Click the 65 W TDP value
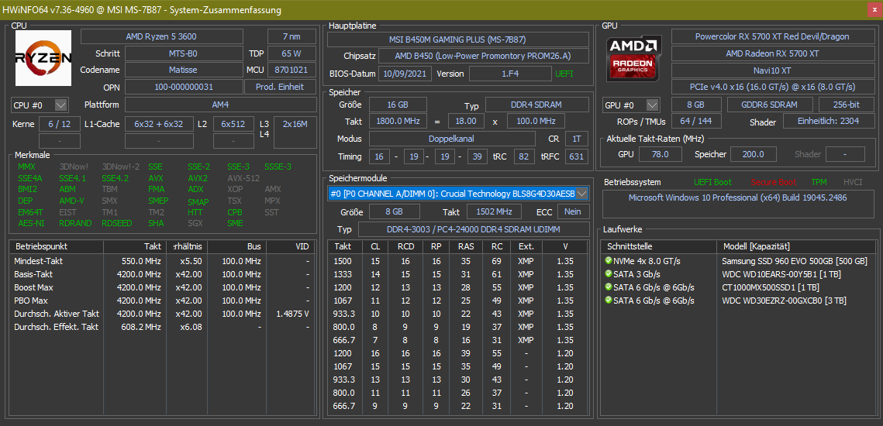This screenshot has width=883, height=426. (291, 53)
